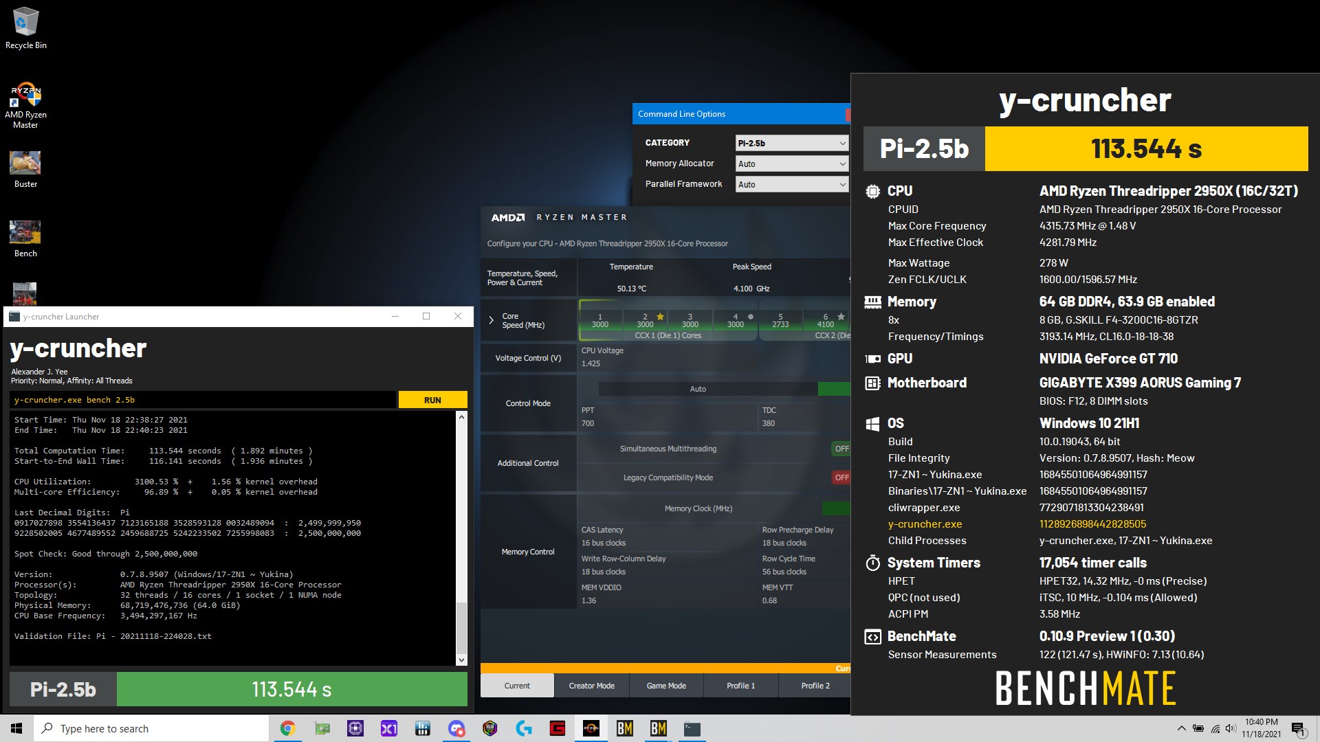Open the red G taskbar icon
Viewport: 1320px width, 742px height.
coord(558,728)
